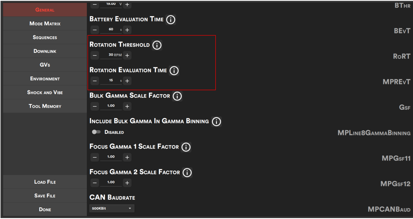Decrease Rotation Evaluation Time with minus

(x=95, y=81)
